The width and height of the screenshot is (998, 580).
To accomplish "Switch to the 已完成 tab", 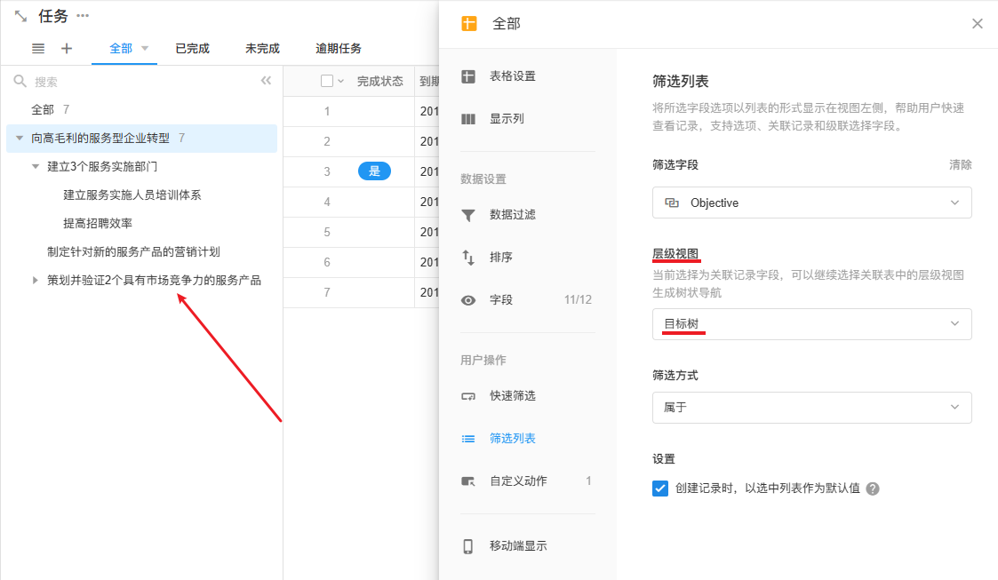I will [192, 49].
